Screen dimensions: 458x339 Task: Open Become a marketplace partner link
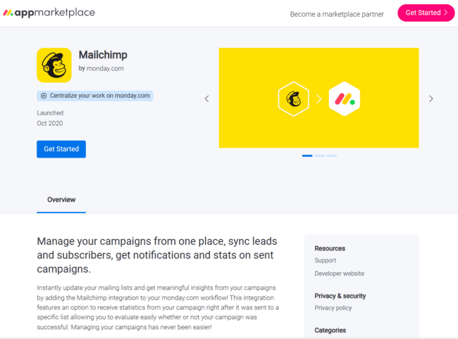337,14
